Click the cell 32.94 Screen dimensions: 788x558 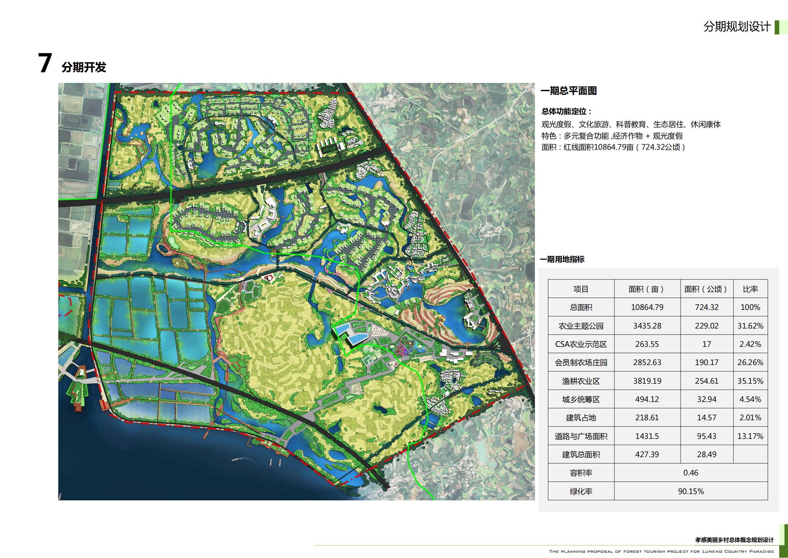click(x=707, y=400)
